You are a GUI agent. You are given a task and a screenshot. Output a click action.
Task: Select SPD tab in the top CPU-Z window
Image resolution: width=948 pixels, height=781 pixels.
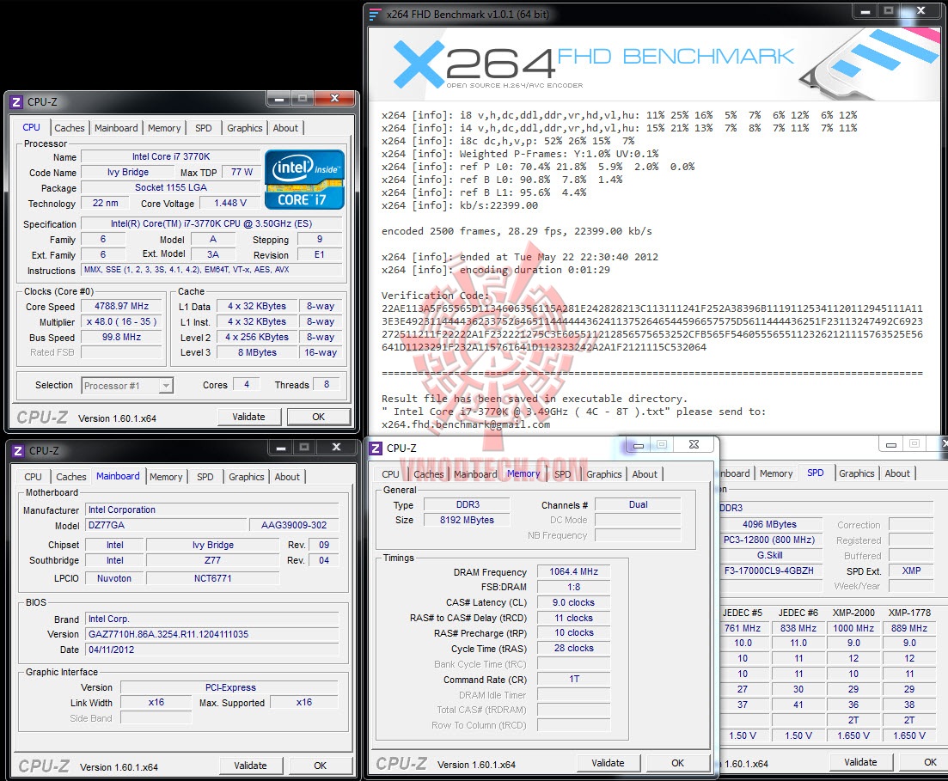(x=203, y=128)
